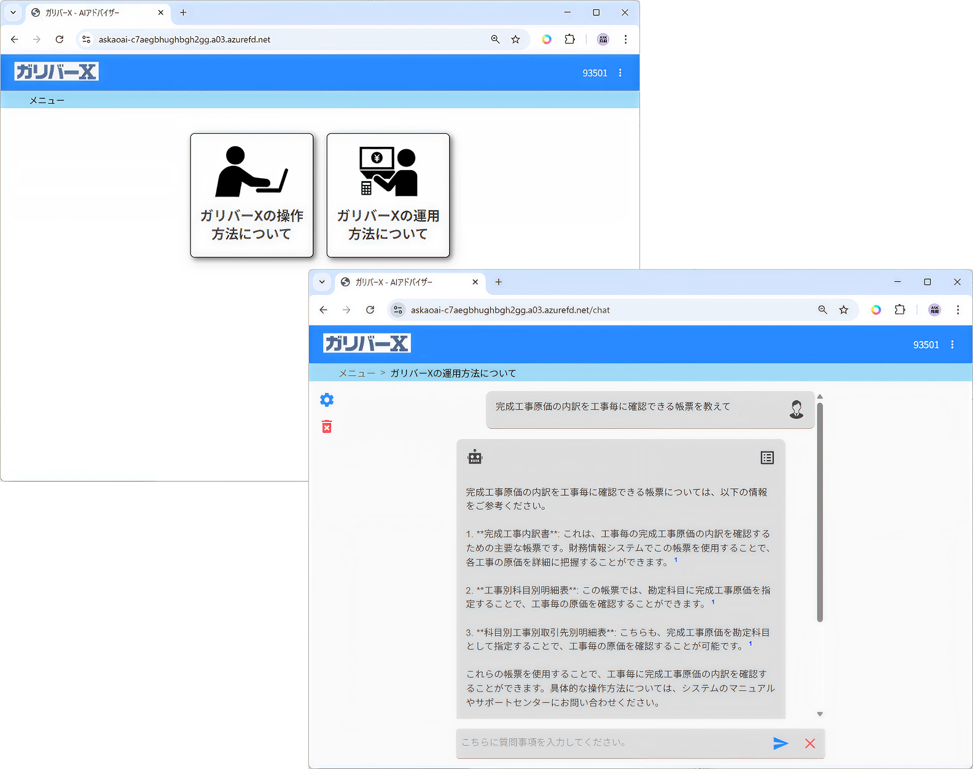Image resolution: width=973 pixels, height=769 pixels.
Task: Click the back arrow in the back window's browser
Action: click(15, 39)
